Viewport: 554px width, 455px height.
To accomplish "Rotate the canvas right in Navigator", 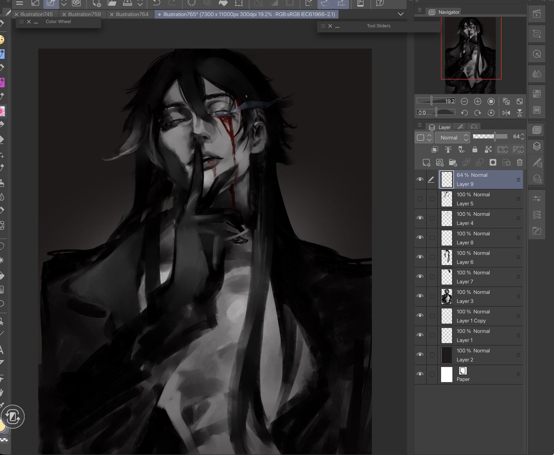I will [478, 112].
